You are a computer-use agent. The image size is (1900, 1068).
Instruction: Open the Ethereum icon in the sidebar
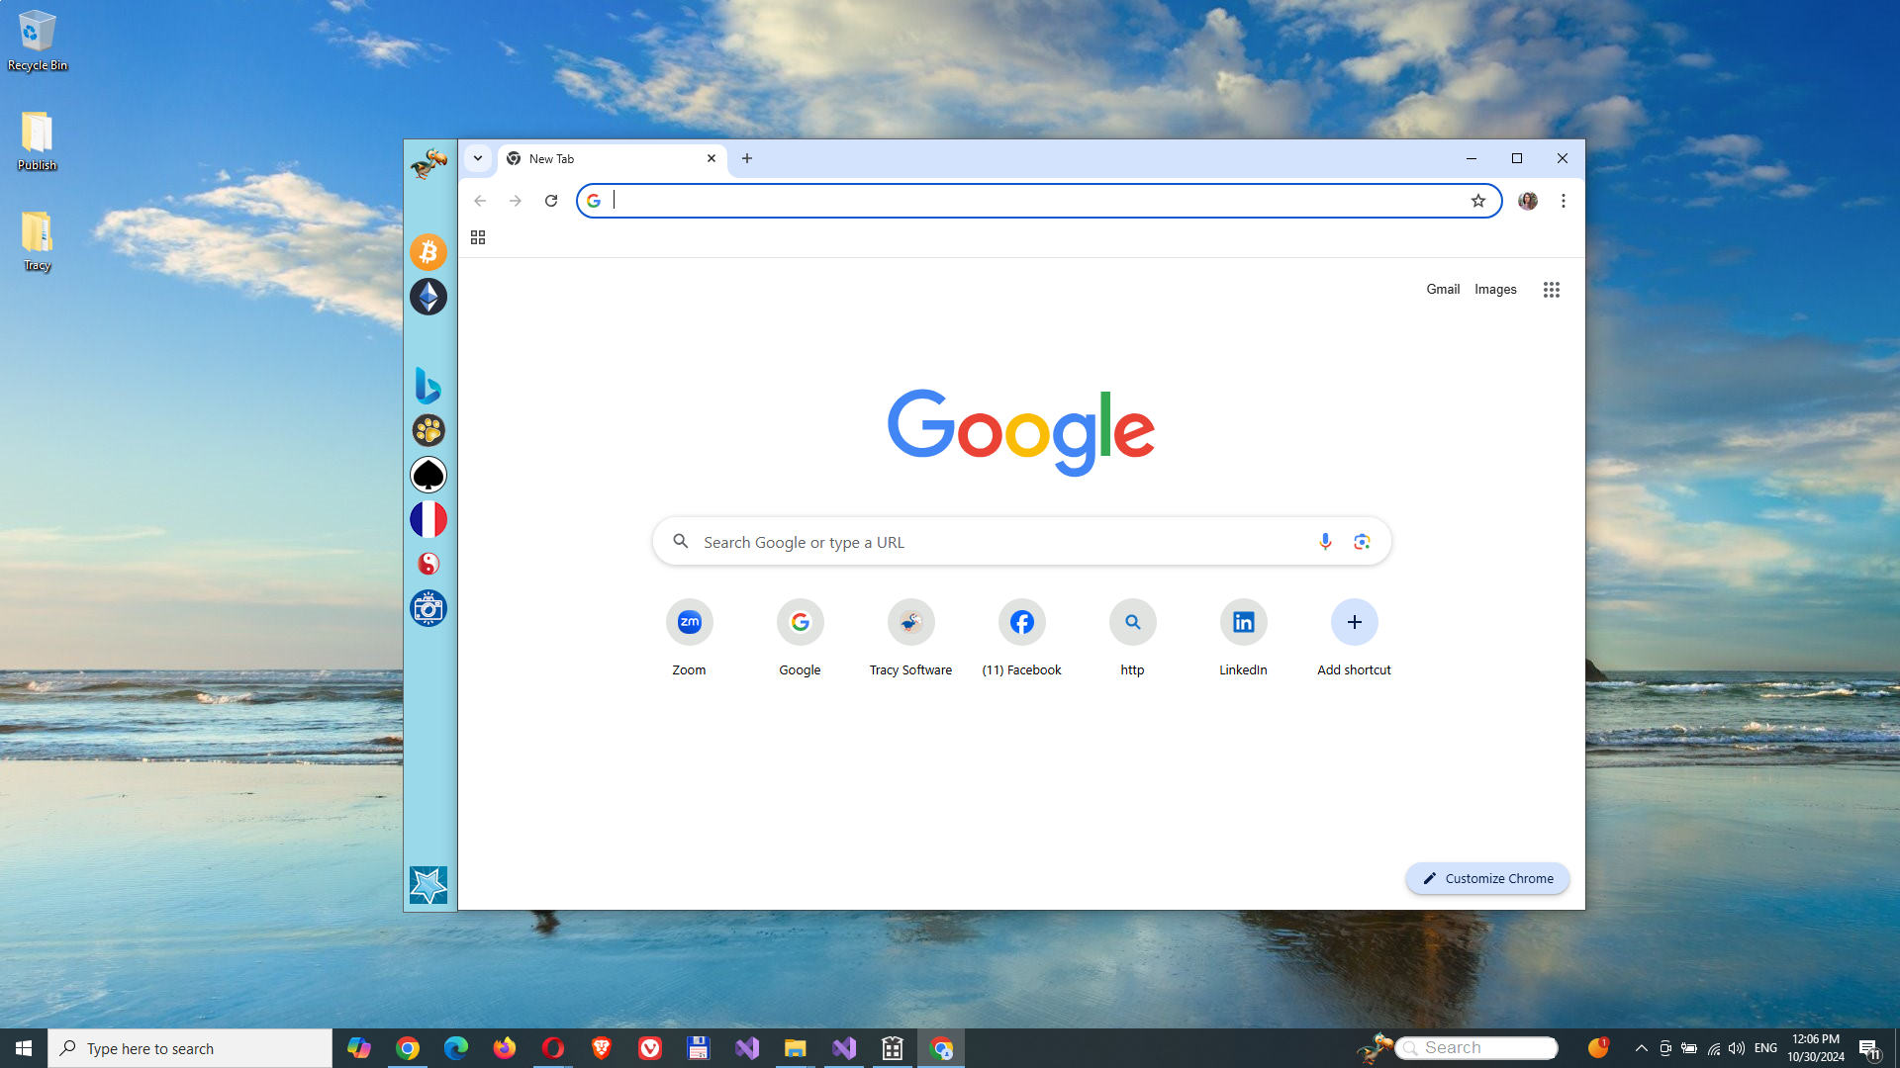428,297
